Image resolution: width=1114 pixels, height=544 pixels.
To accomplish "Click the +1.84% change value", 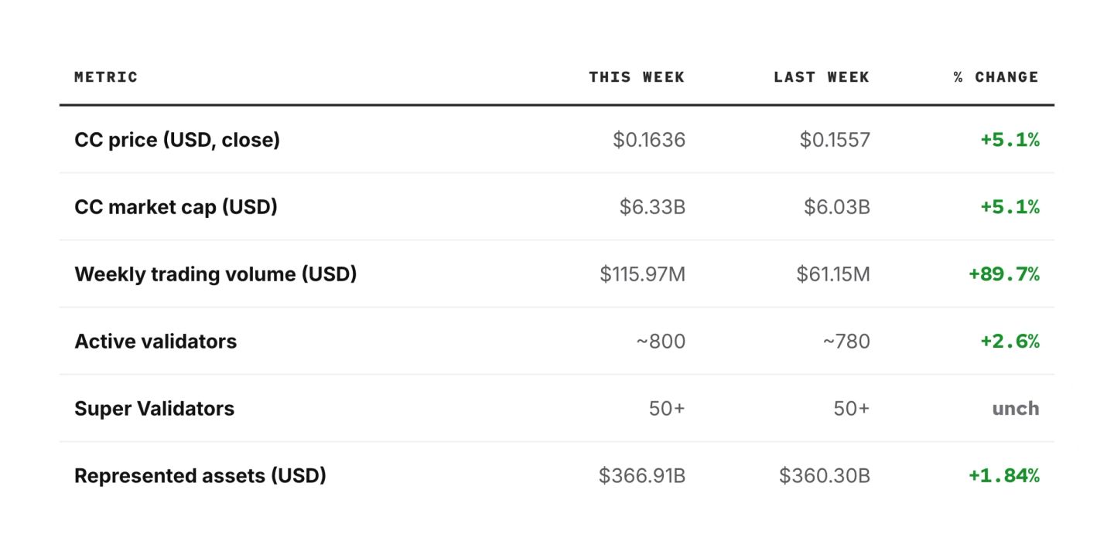I will pos(1003,476).
